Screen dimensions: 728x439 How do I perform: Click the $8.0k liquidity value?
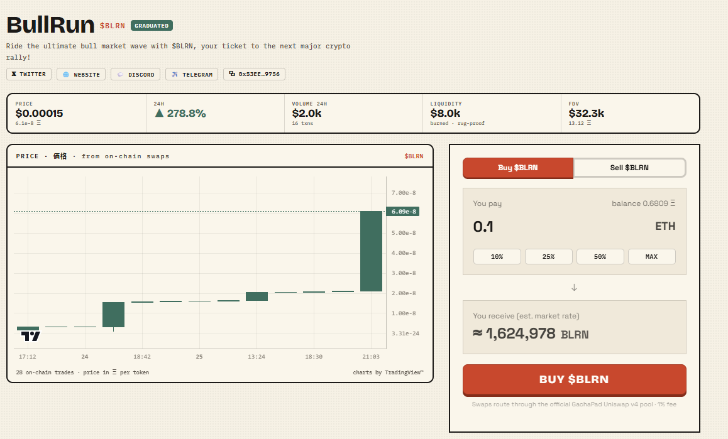point(445,113)
